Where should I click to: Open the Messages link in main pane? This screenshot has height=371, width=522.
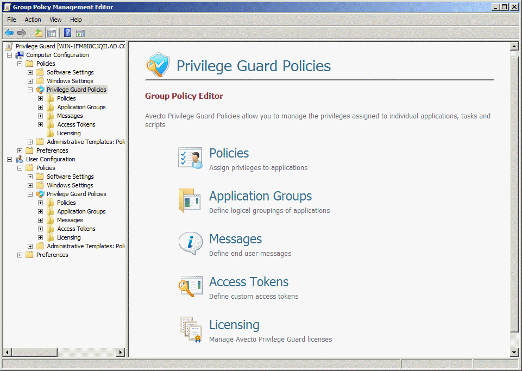pyautogui.click(x=236, y=239)
